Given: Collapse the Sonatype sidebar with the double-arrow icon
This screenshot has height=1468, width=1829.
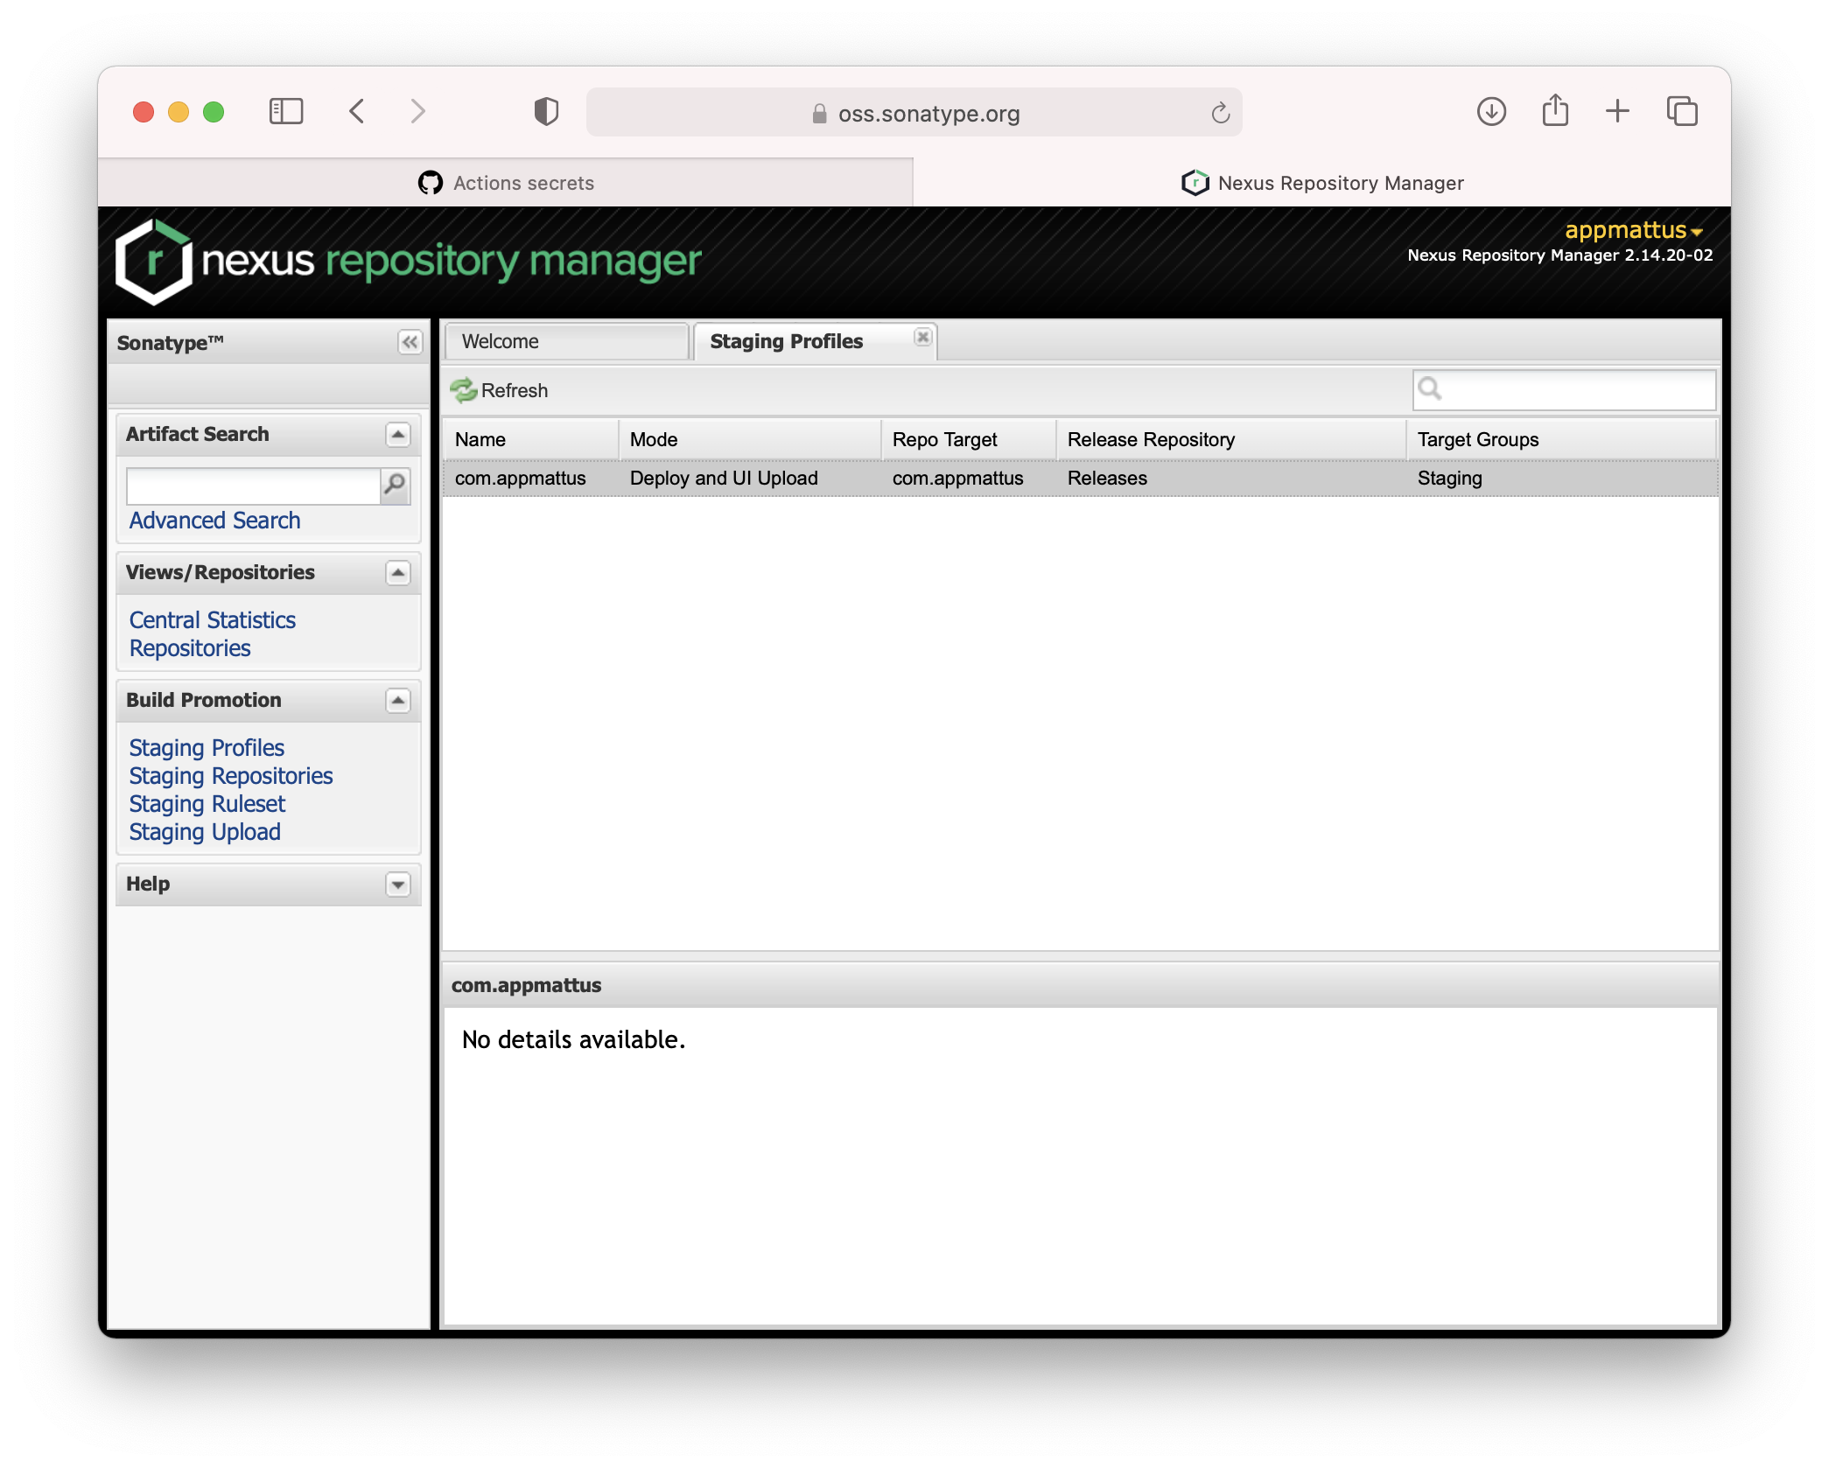Looking at the screenshot, I should pos(408,343).
